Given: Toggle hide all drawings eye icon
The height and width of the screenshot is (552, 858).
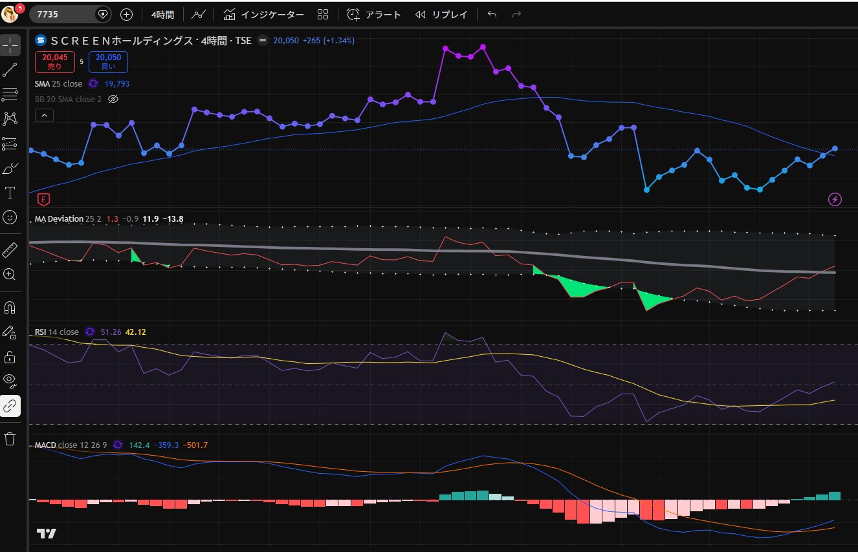Looking at the screenshot, I should click(10, 380).
